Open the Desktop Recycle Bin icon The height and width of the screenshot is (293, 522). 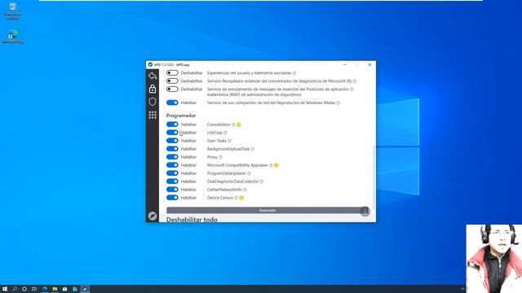click(13, 11)
